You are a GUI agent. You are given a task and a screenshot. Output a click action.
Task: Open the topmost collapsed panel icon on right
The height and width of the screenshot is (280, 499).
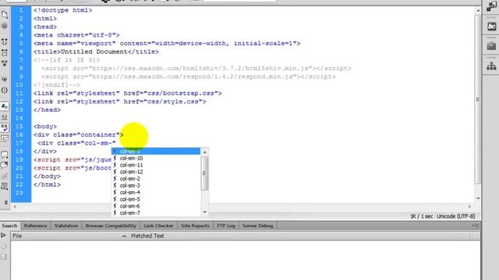point(491,6)
